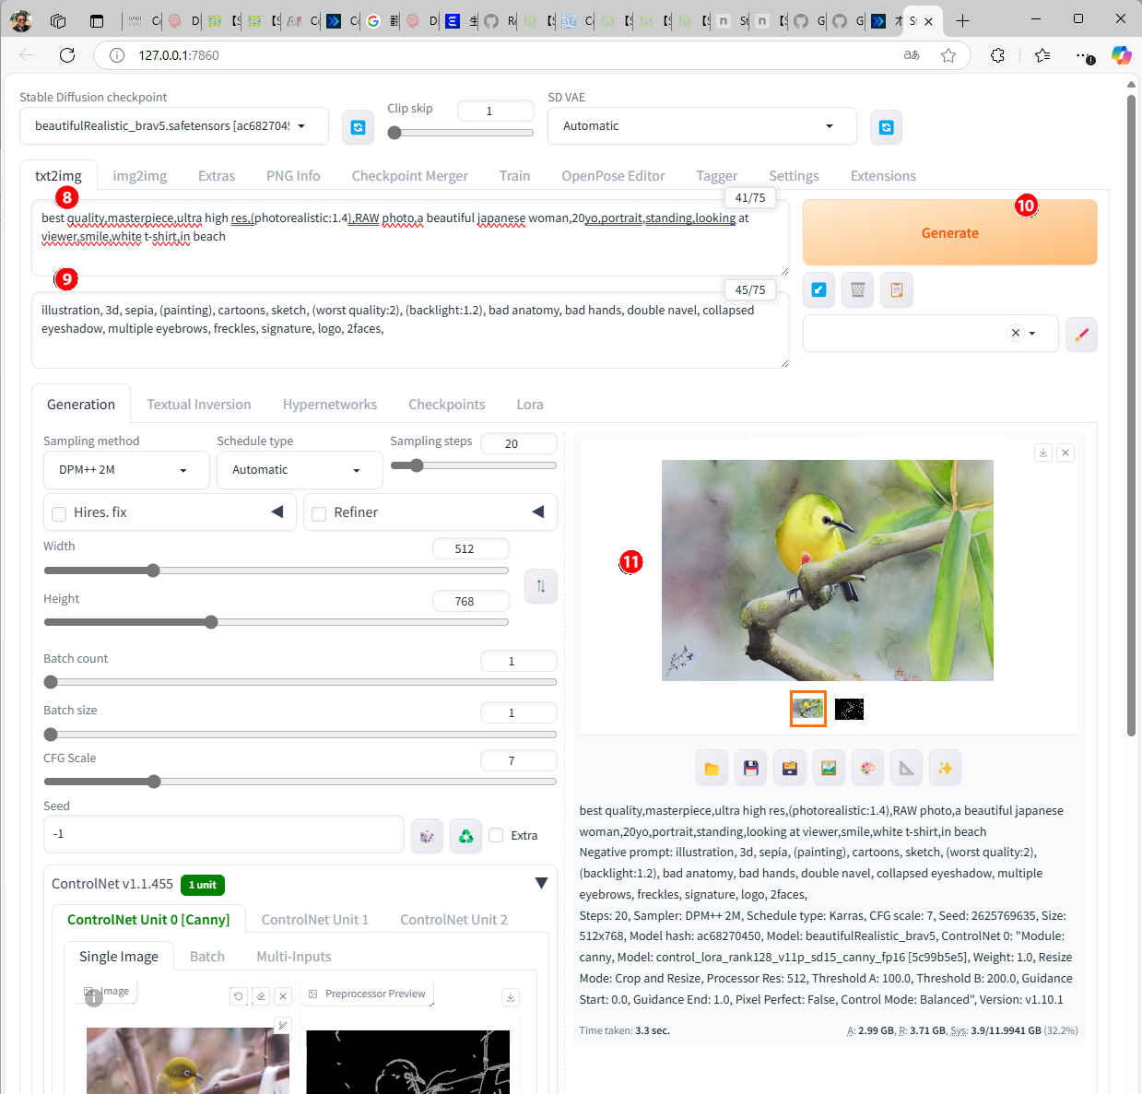Click the dice icon to randomize seed
Image resolution: width=1142 pixels, height=1094 pixels.
point(427,835)
